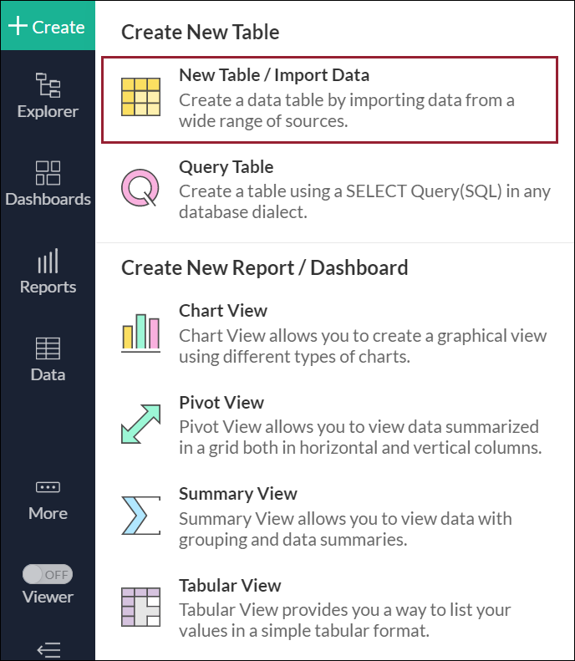Select New Table / Import Data option
This screenshot has width=575, height=661.
point(274,75)
